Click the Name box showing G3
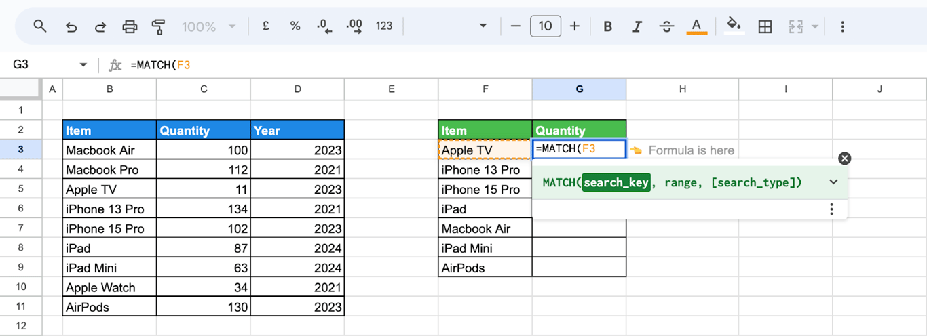Image resolution: width=927 pixels, height=336 pixels. [x=42, y=64]
